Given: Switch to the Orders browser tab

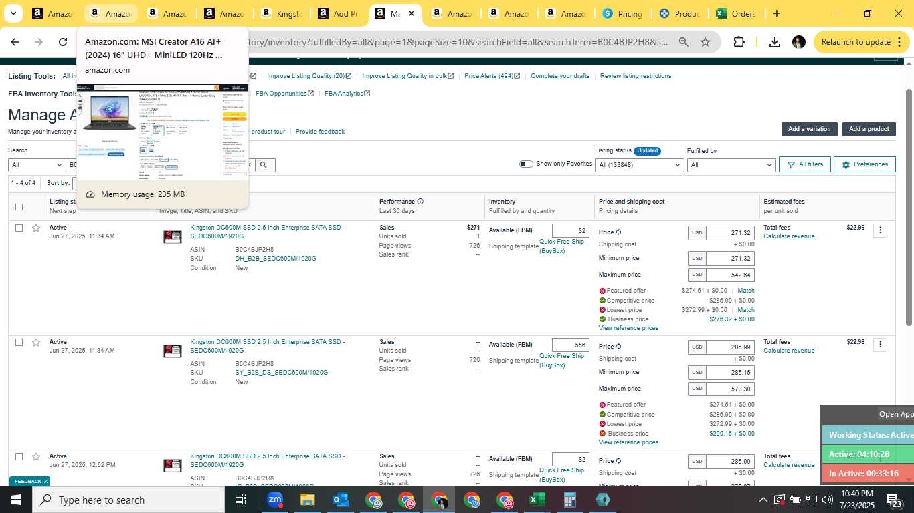Looking at the screenshot, I should (x=736, y=13).
